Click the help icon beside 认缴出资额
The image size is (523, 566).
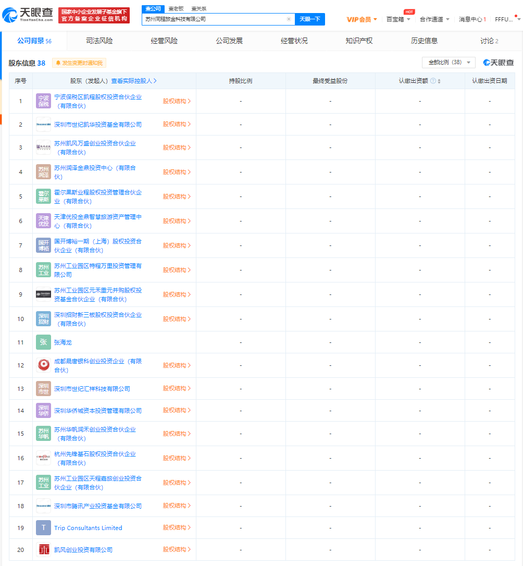pyautogui.click(x=433, y=81)
